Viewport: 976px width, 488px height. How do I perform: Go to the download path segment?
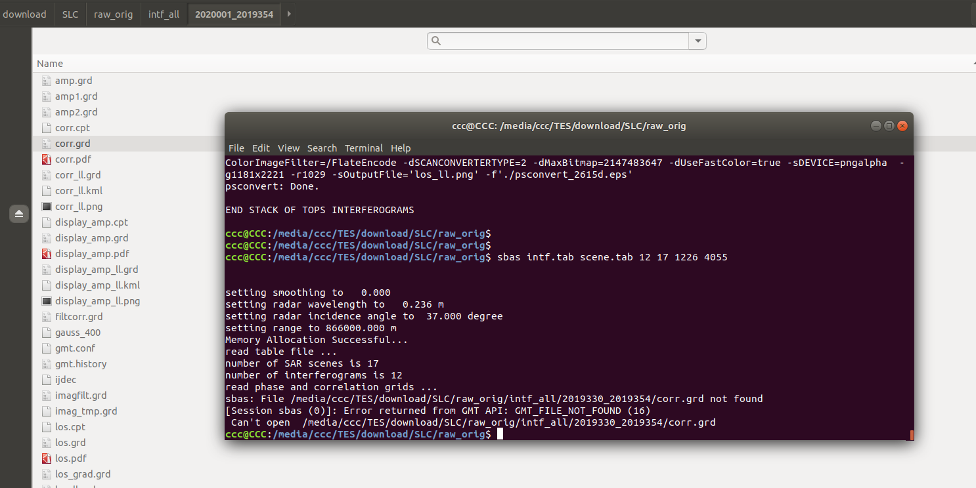coord(25,14)
